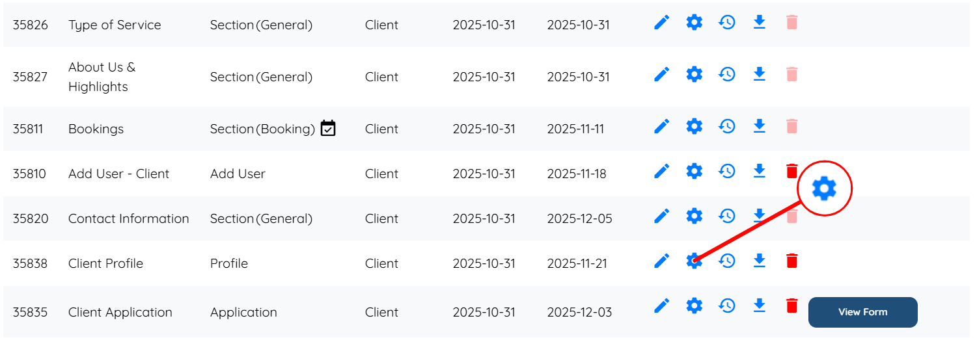The width and height of the screenshot is (977, 340).
Task: Click the faded delete icon for Bookings
Action: tap(791, 126)
